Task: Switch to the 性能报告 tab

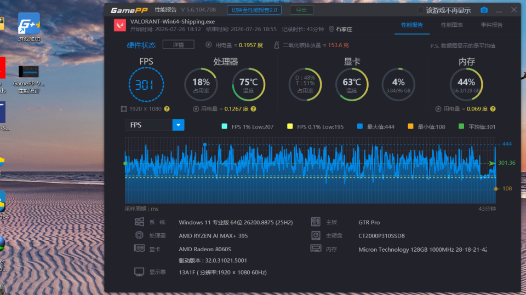Action: pyautogui.click(x=412, y=25)
